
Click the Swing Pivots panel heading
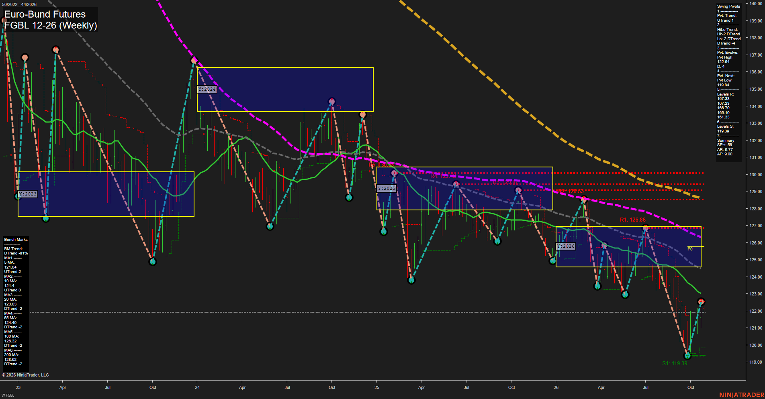tap(728, 6)
